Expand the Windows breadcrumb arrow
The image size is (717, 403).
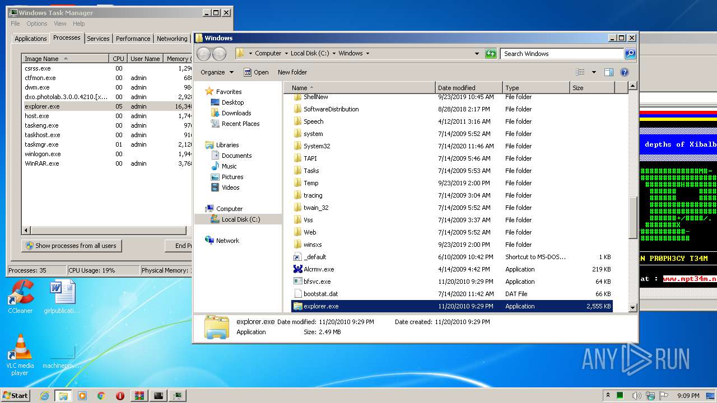[x=367, y=53]
